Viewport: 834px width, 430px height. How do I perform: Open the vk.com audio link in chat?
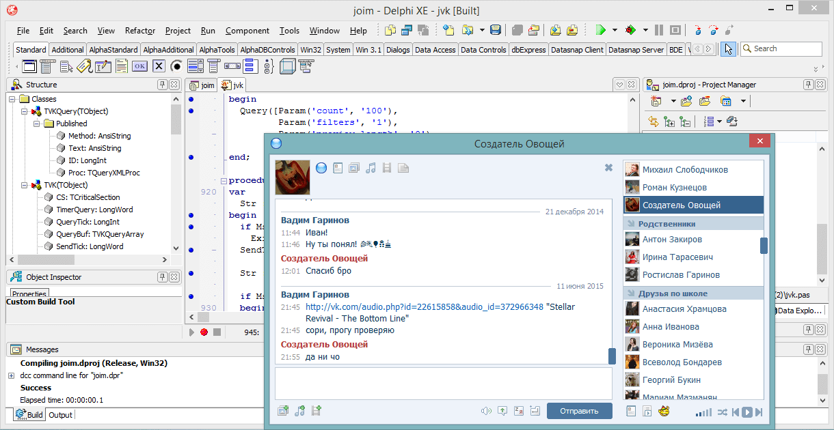tap(425, 307)
